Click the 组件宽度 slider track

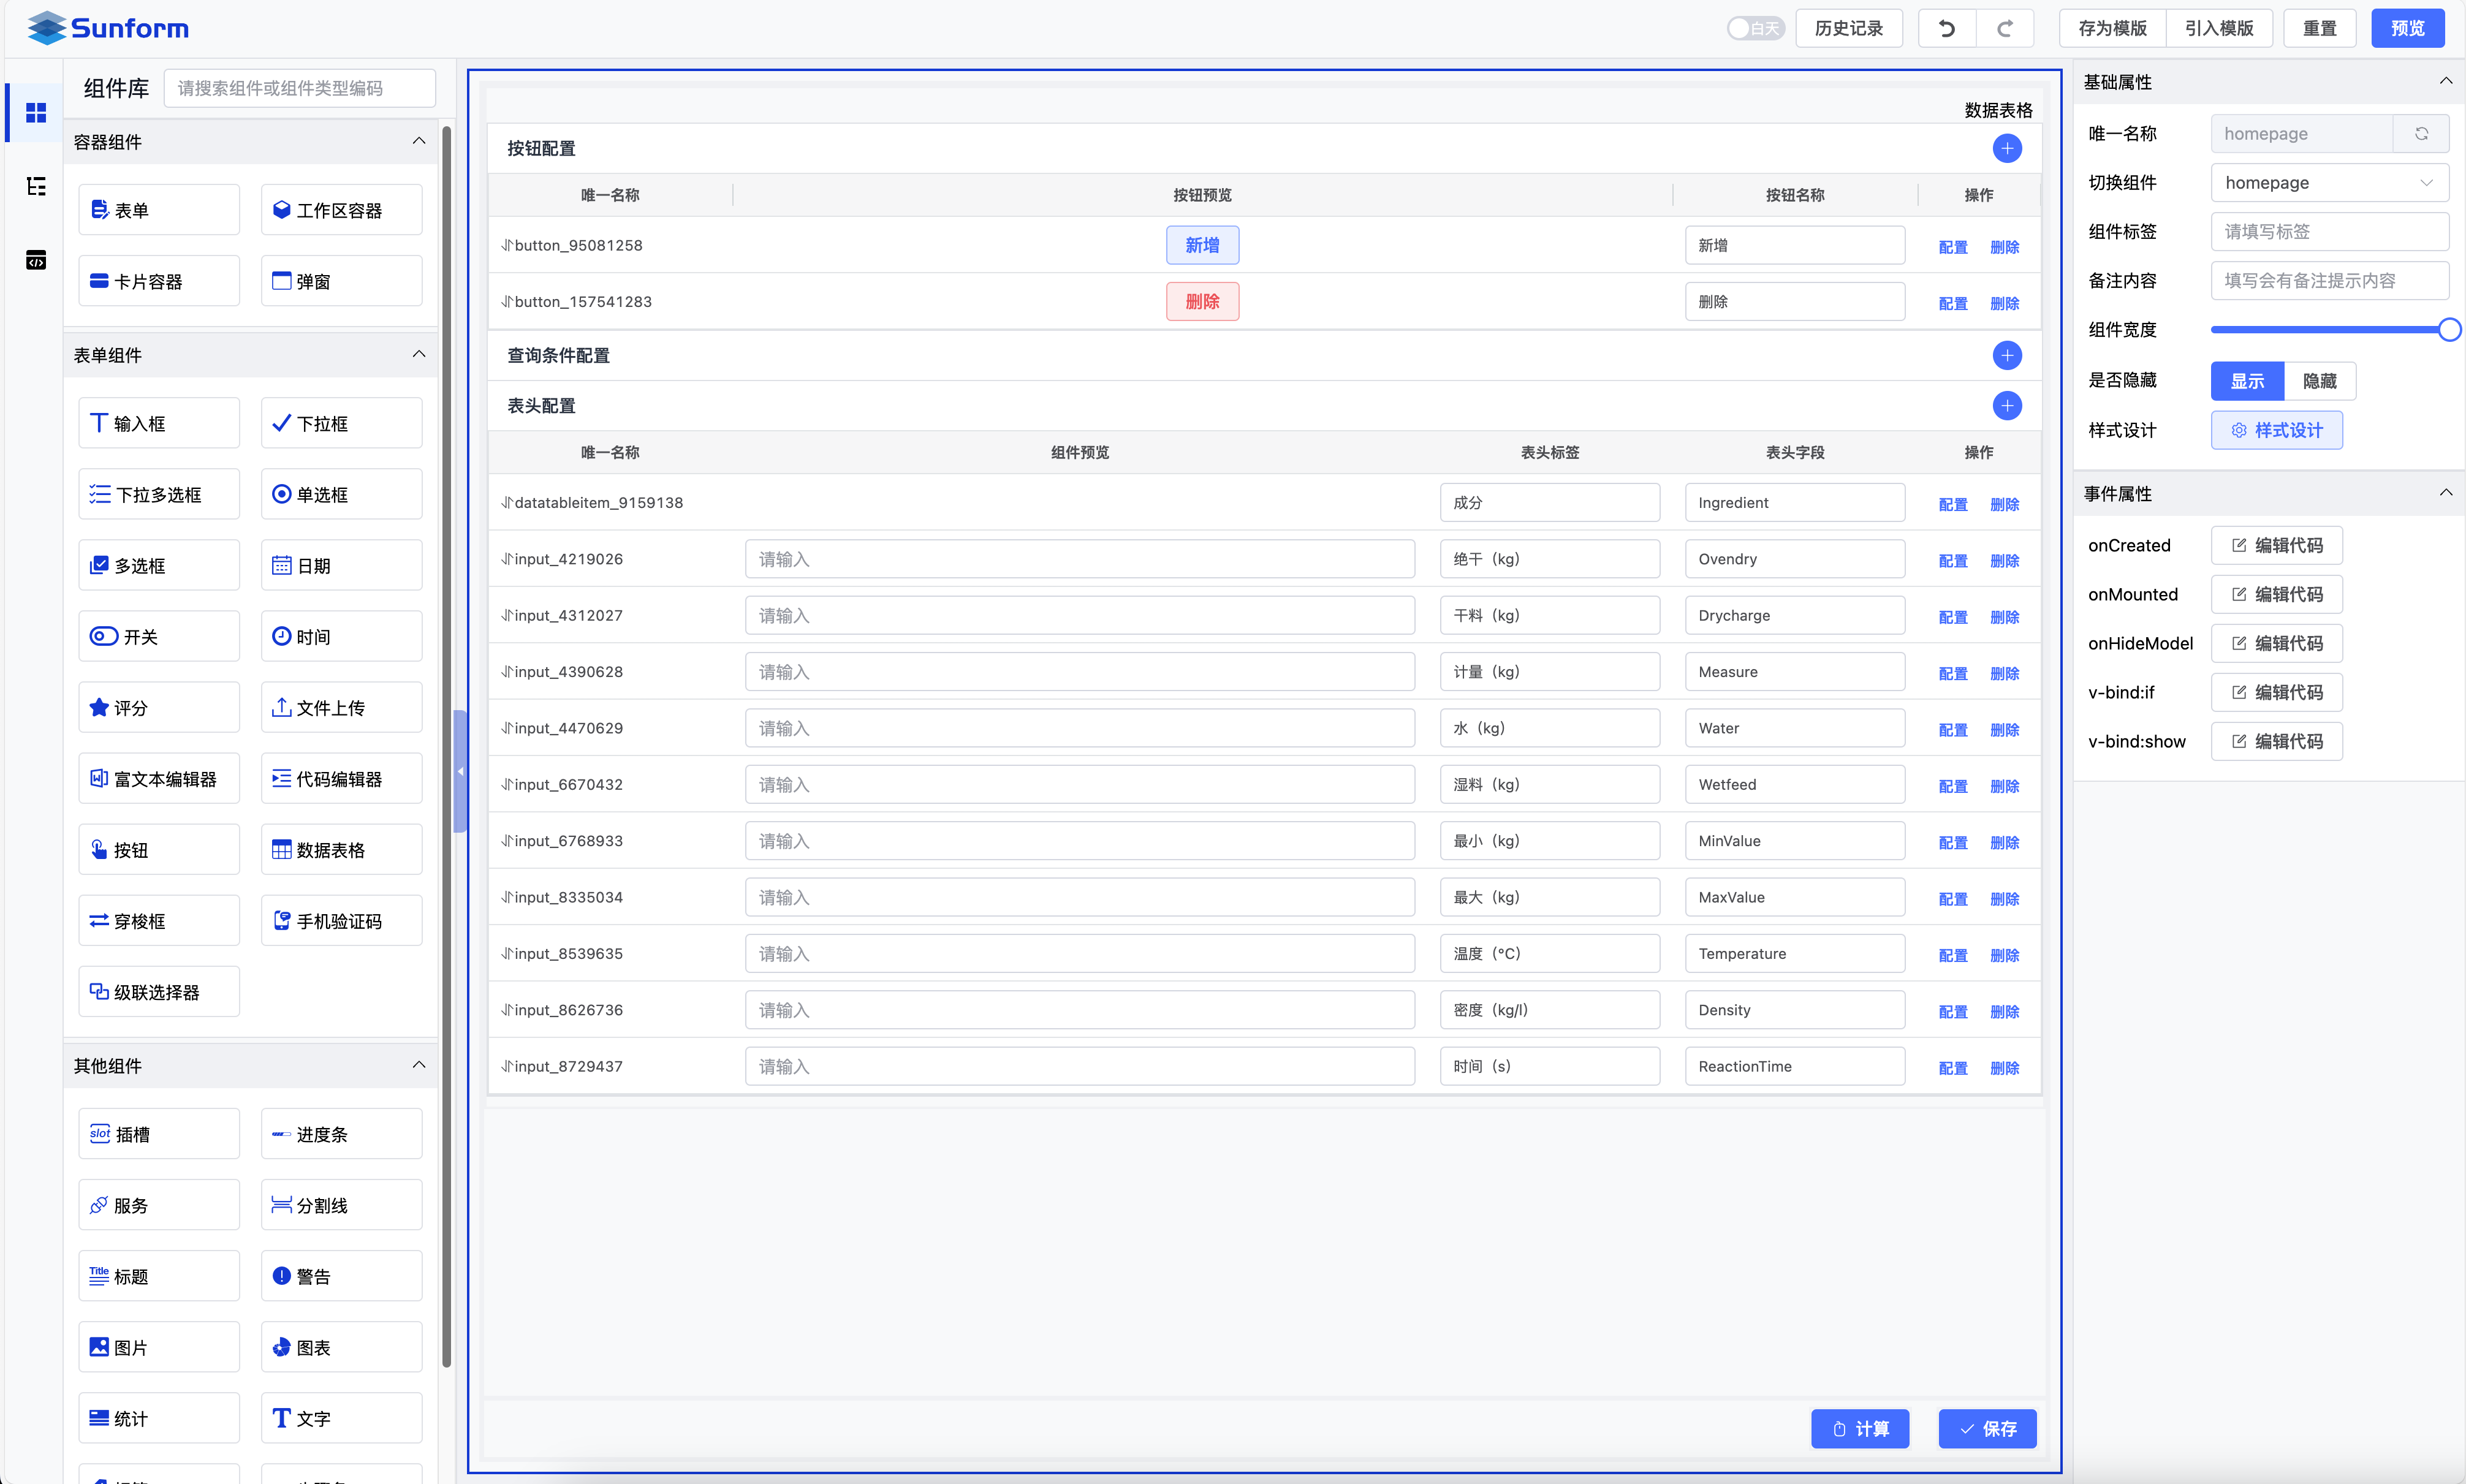click(2329, 329)
